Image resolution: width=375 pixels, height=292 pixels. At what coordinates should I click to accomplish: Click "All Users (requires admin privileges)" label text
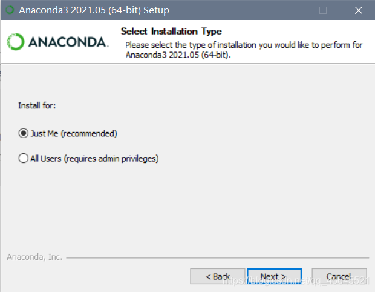pos(94,159)
